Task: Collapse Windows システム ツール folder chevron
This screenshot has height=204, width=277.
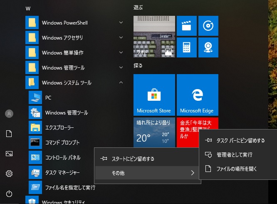Action: pyautogui.click(x=121, y=82)
